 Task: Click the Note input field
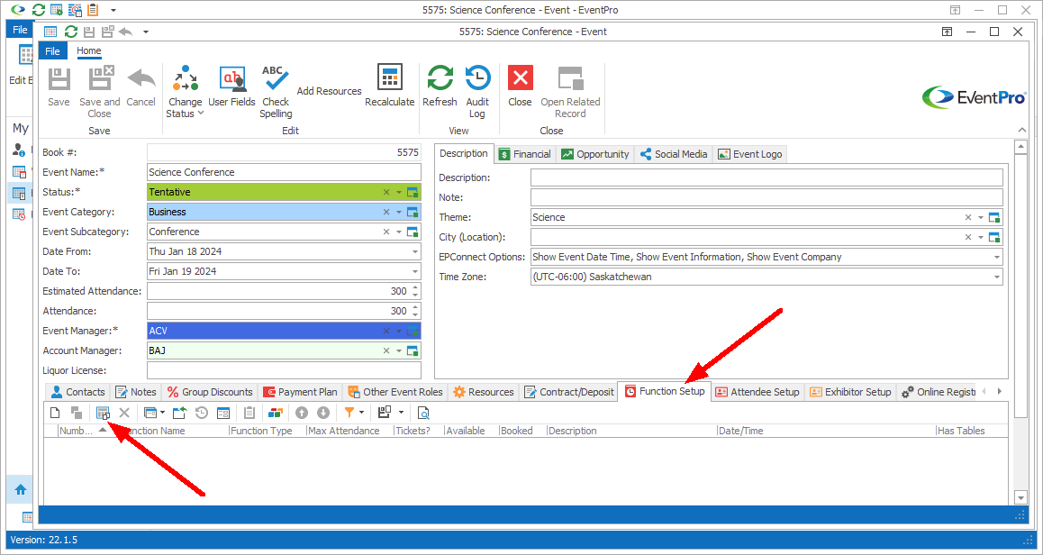[766, 197]
